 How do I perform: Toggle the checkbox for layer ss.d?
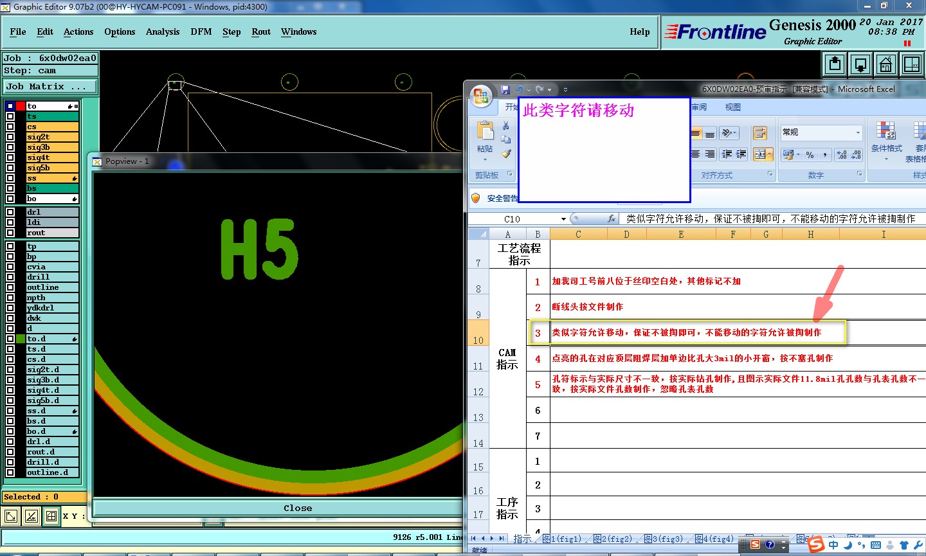point(10,411)
